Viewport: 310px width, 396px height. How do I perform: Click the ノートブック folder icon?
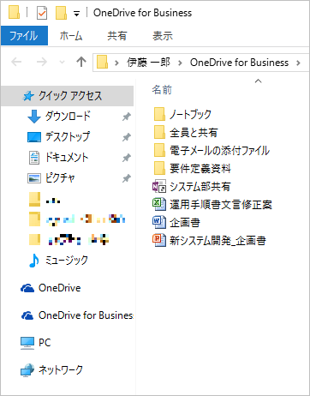159,114
